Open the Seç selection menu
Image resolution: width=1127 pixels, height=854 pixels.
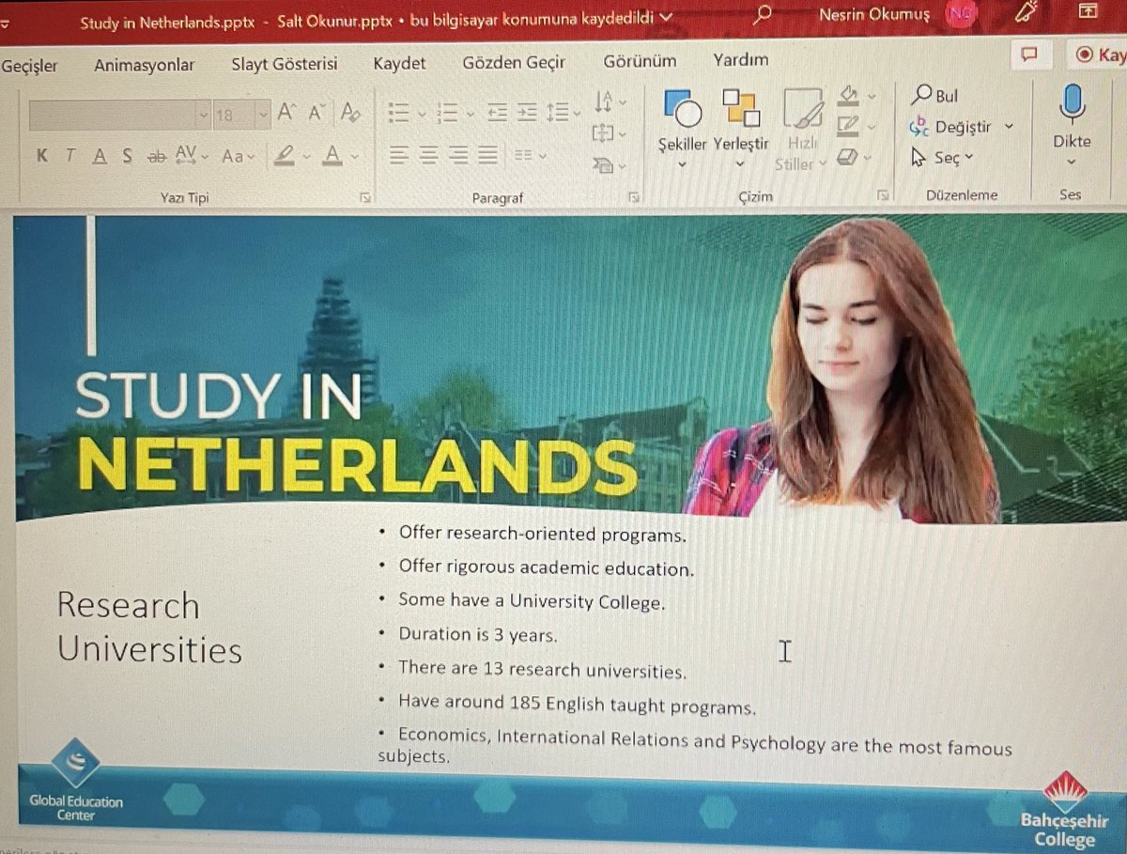pyautogui.click(x=943, y=158)
